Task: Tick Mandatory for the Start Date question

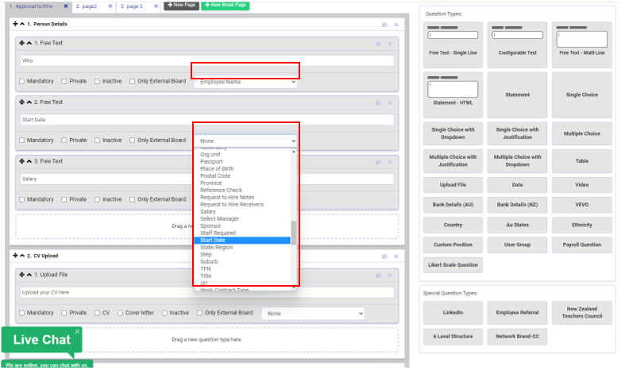Action: (x=21, y=141)
